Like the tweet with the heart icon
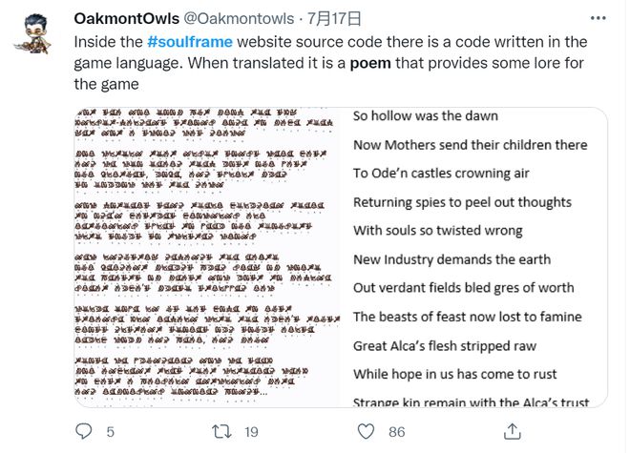The width and height of the screenshot is (630, 453). [366, 432]
